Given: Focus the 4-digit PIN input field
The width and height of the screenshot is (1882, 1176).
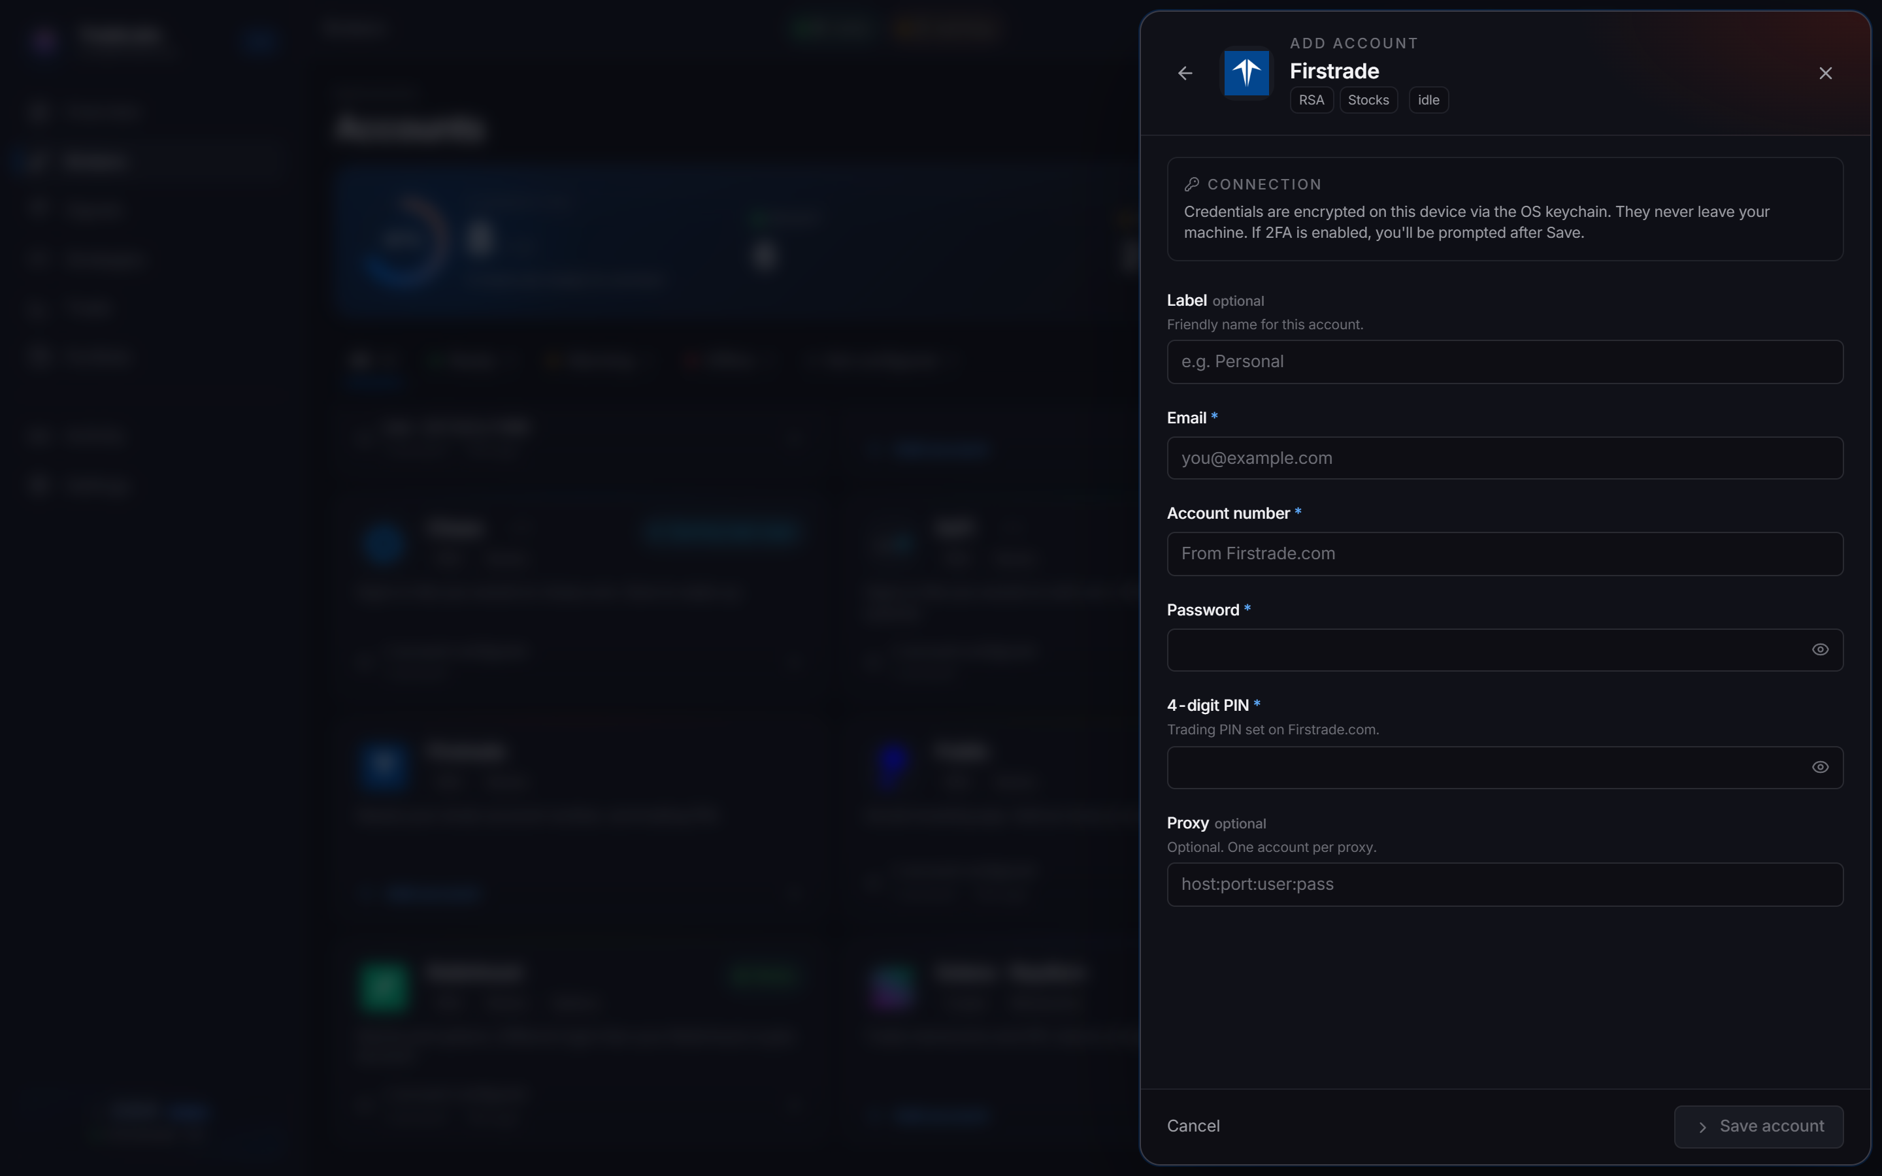Looking at the screenshot, I should (x=1505, y=768).
